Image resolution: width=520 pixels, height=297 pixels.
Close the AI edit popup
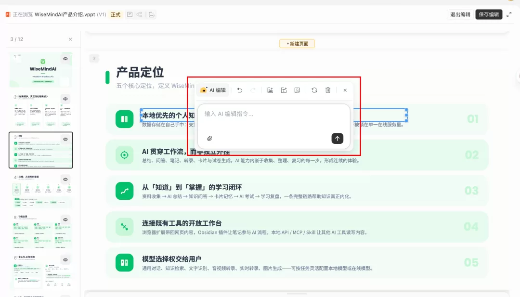point(345,90)
